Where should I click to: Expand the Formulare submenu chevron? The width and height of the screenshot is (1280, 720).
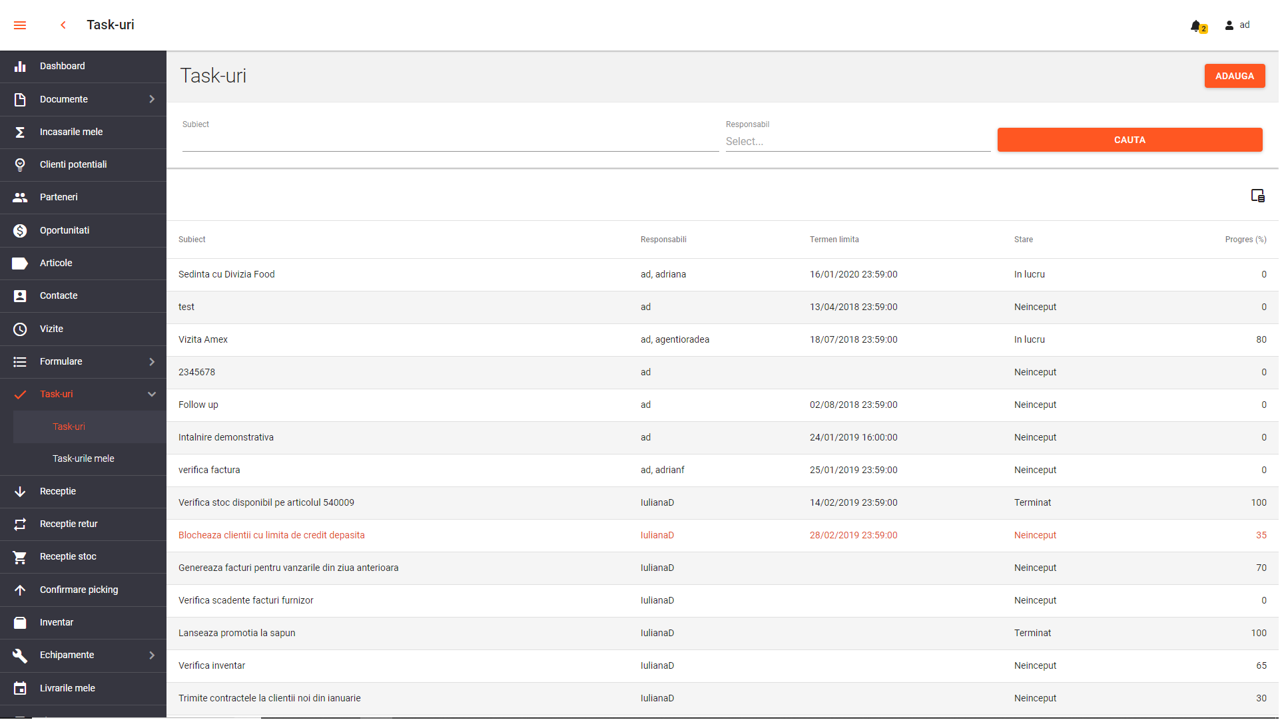[152, 362]
